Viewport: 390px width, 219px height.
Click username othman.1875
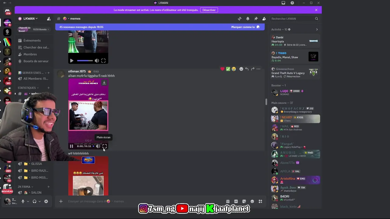pyautogui.click(x=77, y=71)
